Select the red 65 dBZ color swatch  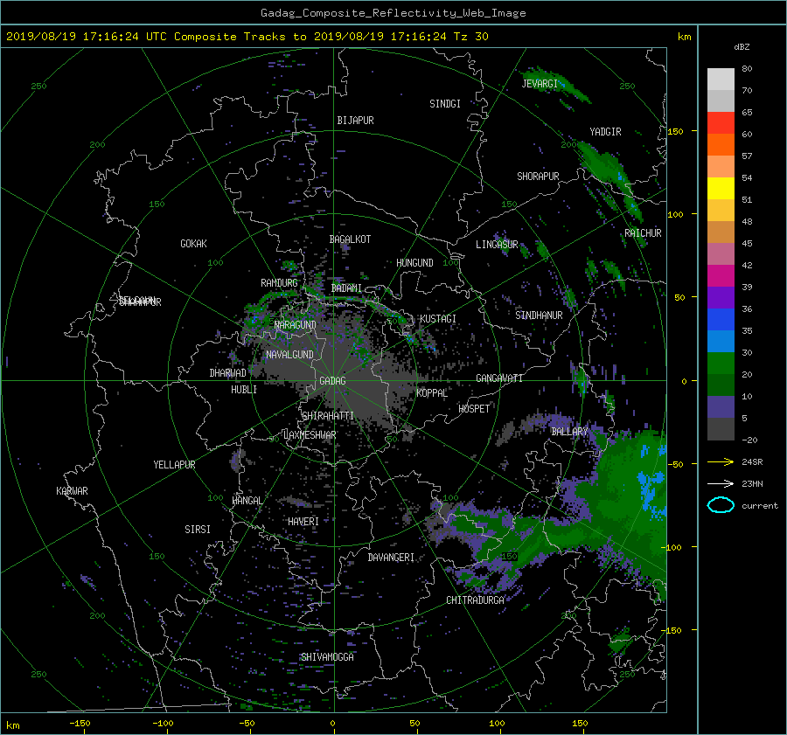point(721,122)
